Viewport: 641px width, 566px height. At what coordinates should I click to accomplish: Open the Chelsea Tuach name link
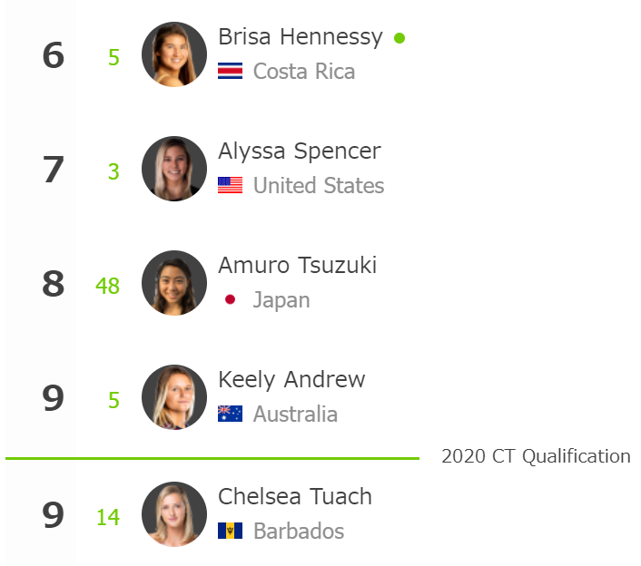click(295, 496)
